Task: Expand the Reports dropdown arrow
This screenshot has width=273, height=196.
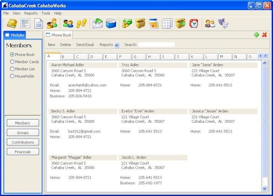Action: 116,45
